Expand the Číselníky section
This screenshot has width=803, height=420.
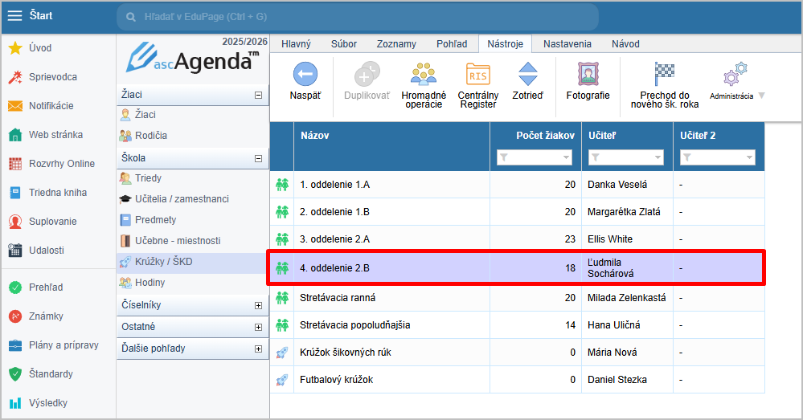[x=258, y=306]
